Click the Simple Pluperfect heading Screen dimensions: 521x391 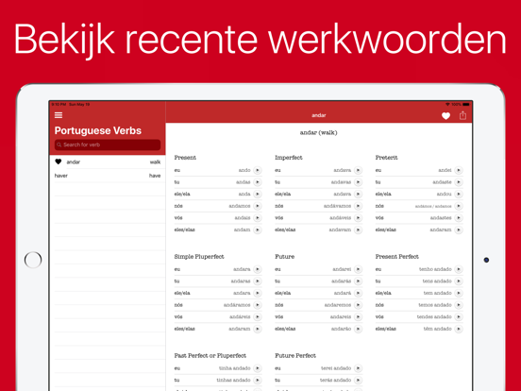199,257
